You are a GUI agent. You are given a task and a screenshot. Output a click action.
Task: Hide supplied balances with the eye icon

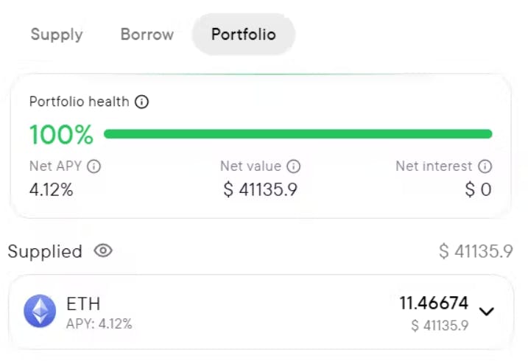(103, 251)
